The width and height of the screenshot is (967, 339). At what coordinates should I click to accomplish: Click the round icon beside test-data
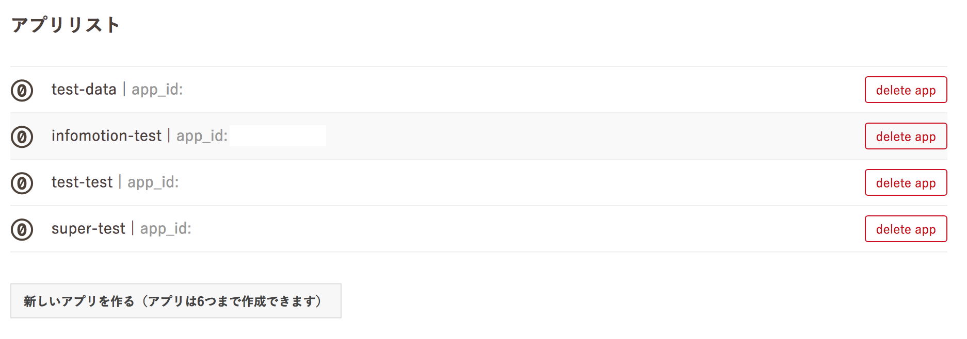tap(22, 91)
